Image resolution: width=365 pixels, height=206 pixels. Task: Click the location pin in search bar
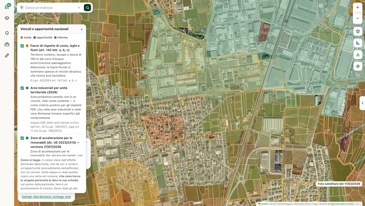coord(22,8)
